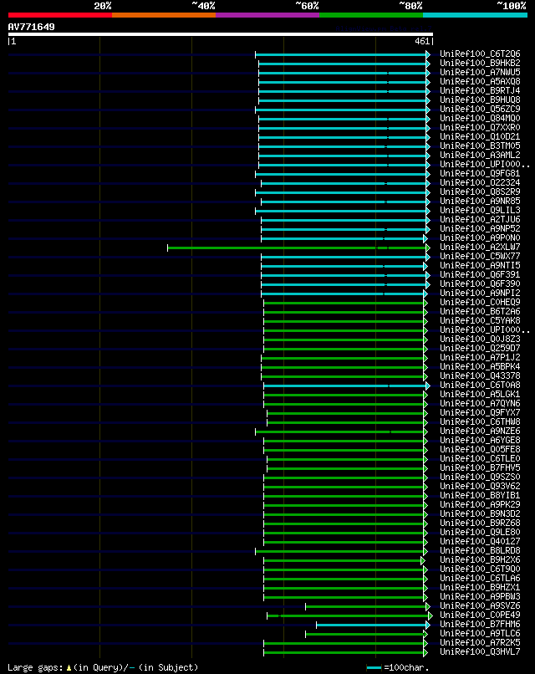Select subject label UniRef100_Q6F390
Screen dimensions: 535x674
coord(480,283)
